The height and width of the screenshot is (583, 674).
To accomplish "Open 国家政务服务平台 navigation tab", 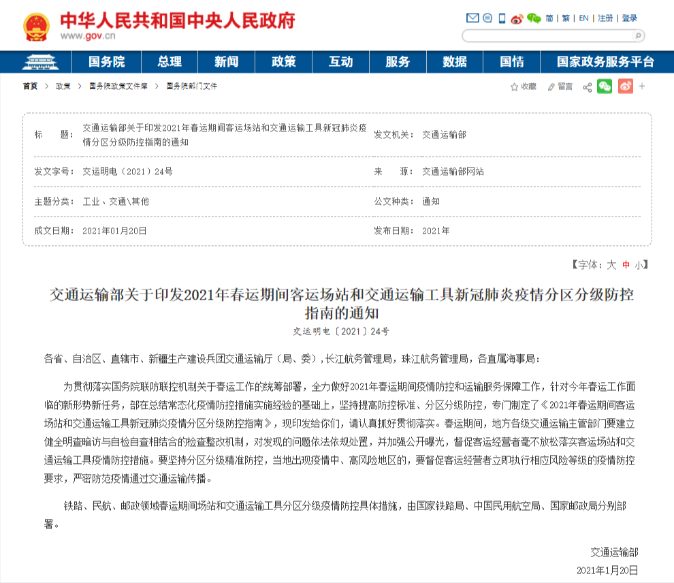I will pyautogui.click(x=605, y=62).
